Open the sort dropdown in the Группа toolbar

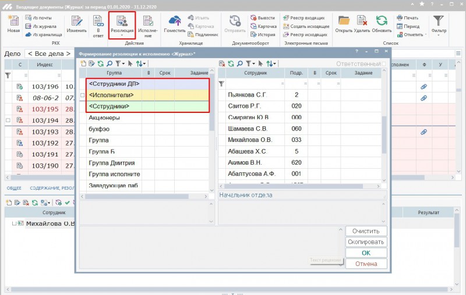[141, 63]
